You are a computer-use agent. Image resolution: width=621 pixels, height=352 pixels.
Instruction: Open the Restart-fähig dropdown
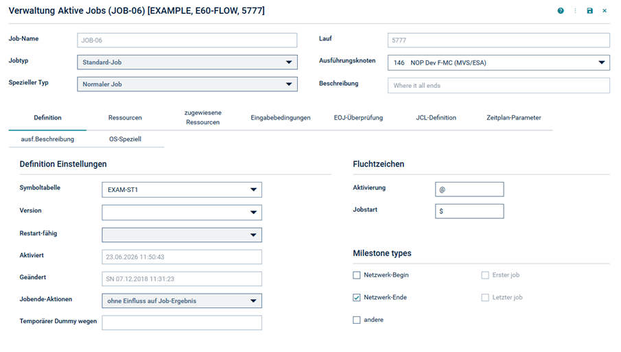coord(182,235)
